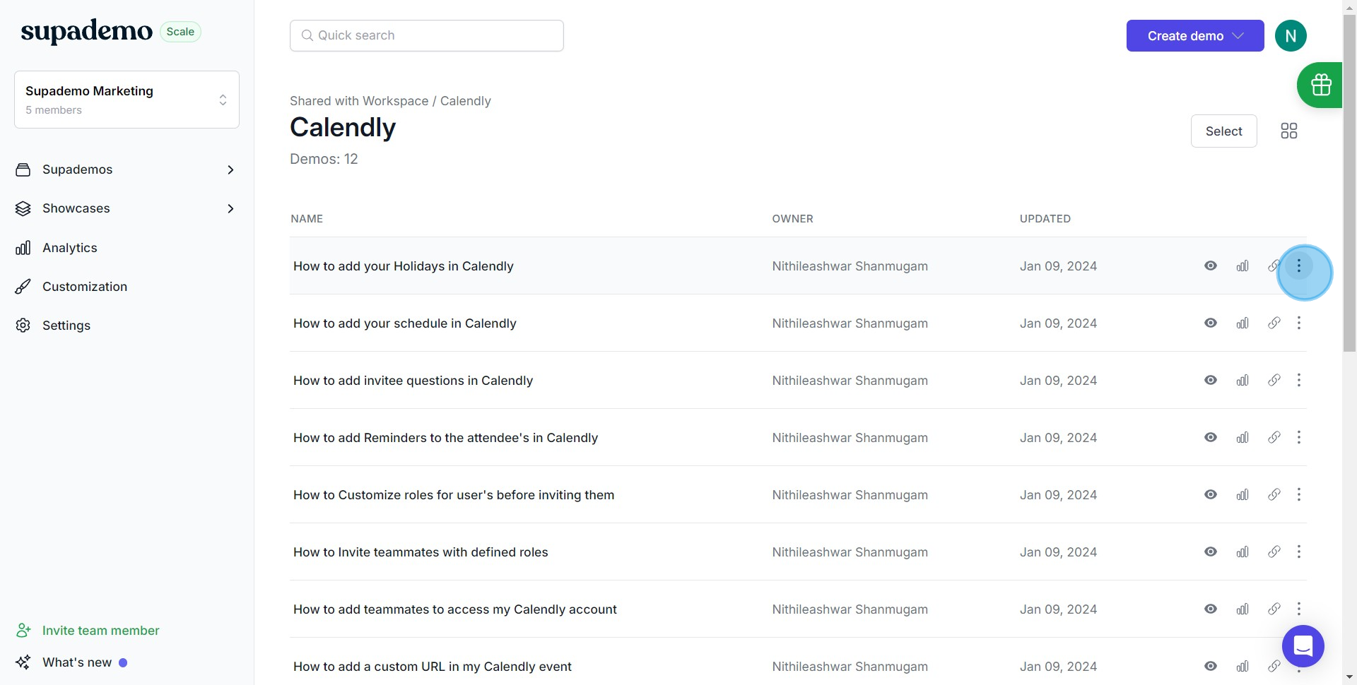This screenshot has height=685, width=1357.
Task: Preview the teammates access Calendly account demo
Action: 1211,609
